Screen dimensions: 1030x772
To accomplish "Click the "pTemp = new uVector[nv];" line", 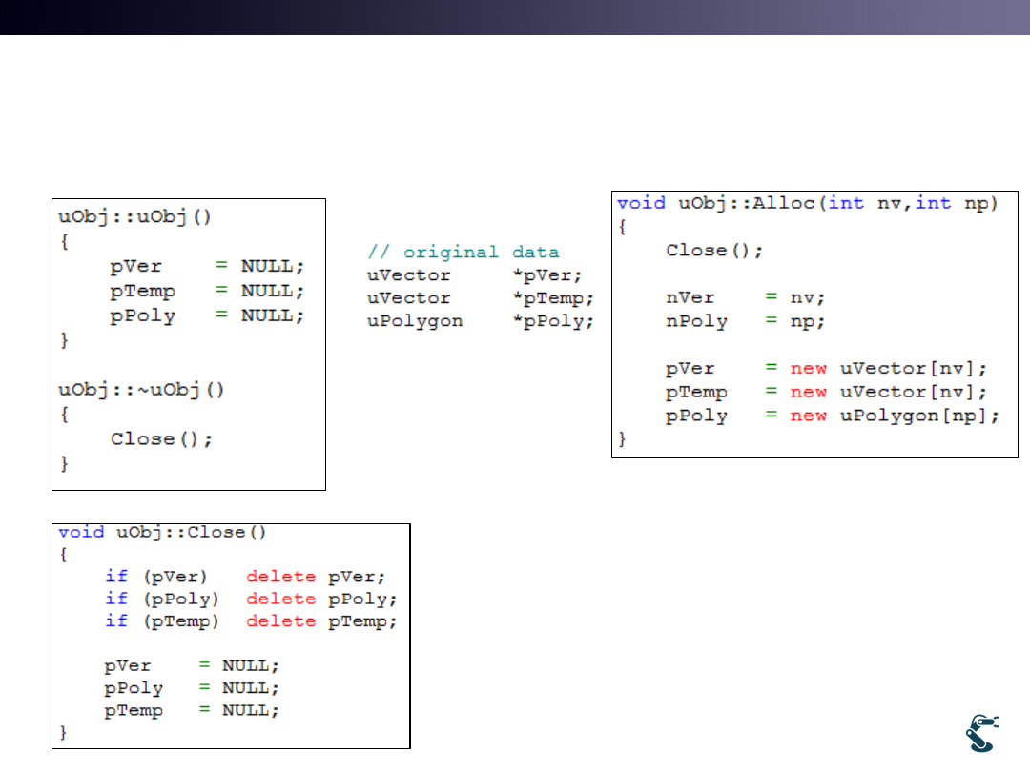I will tap(826, 392).
